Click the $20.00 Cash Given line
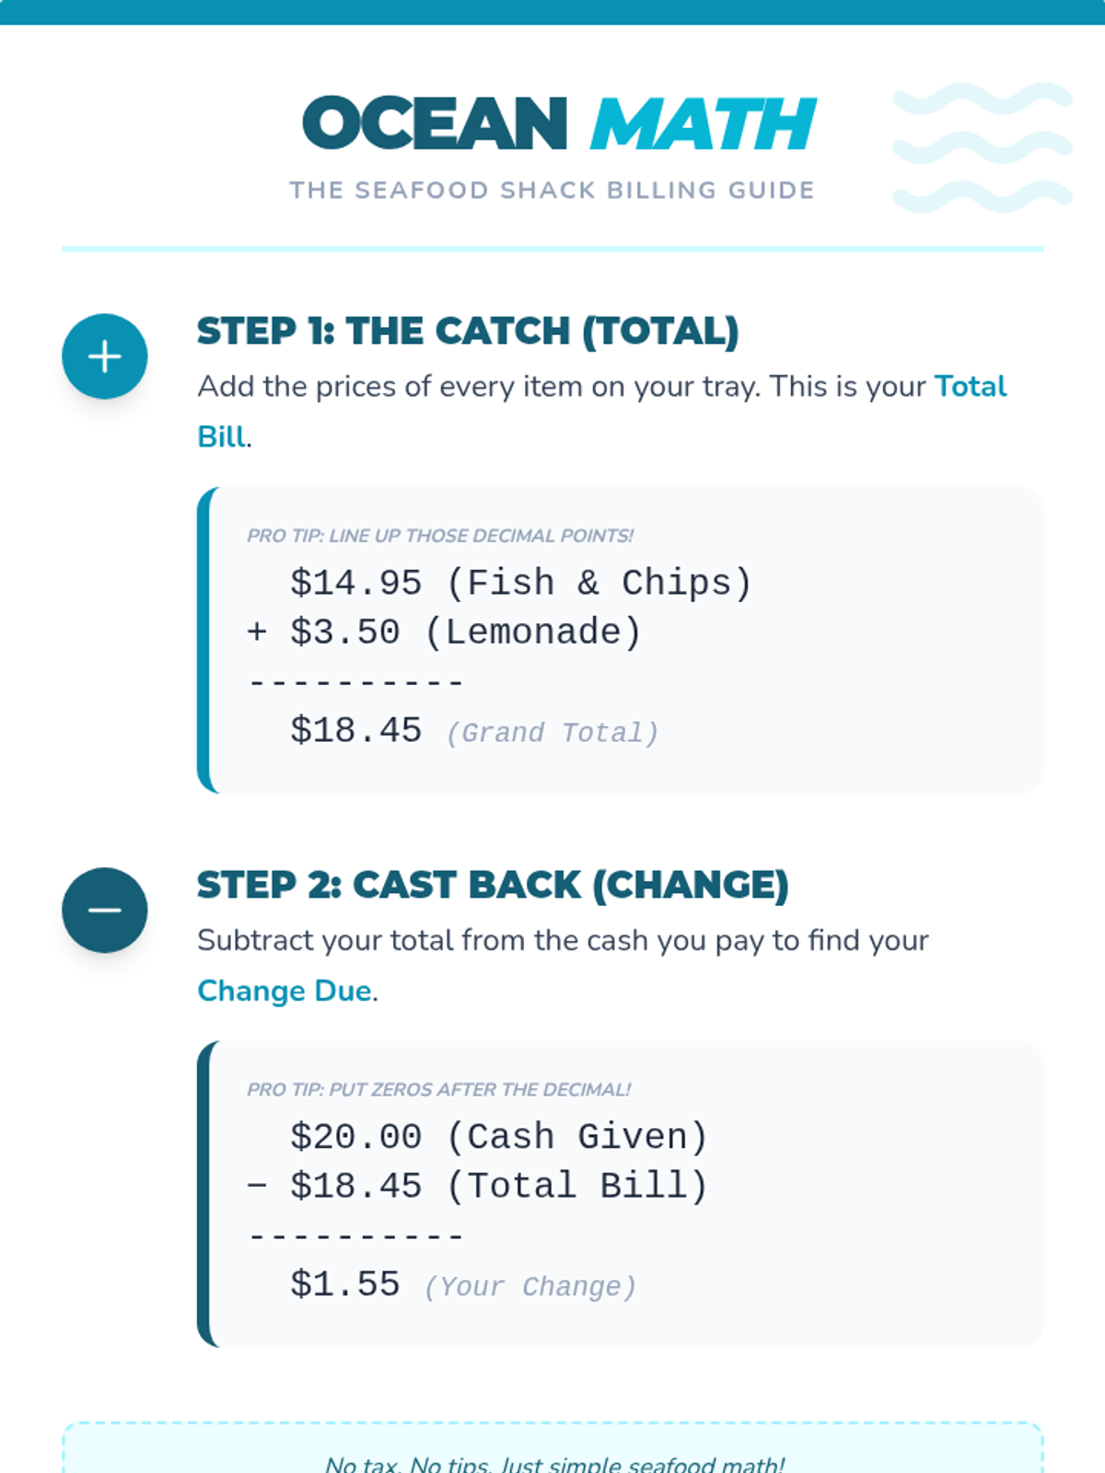This screenshot has height=1473, width=1105. pos(498,1136)
